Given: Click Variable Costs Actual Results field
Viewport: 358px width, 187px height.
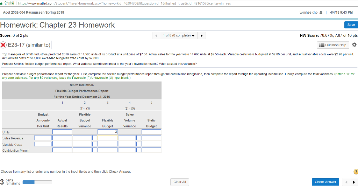Looking at the screenshot, I should point(62,144).
